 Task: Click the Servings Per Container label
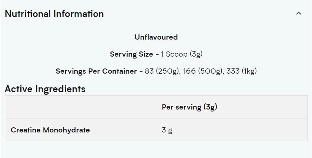(x=96, y=71)
